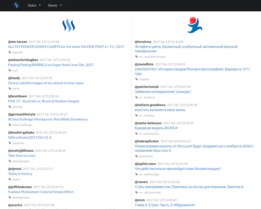Open the author link @foudy
The image size is (261, 209).
14,78
